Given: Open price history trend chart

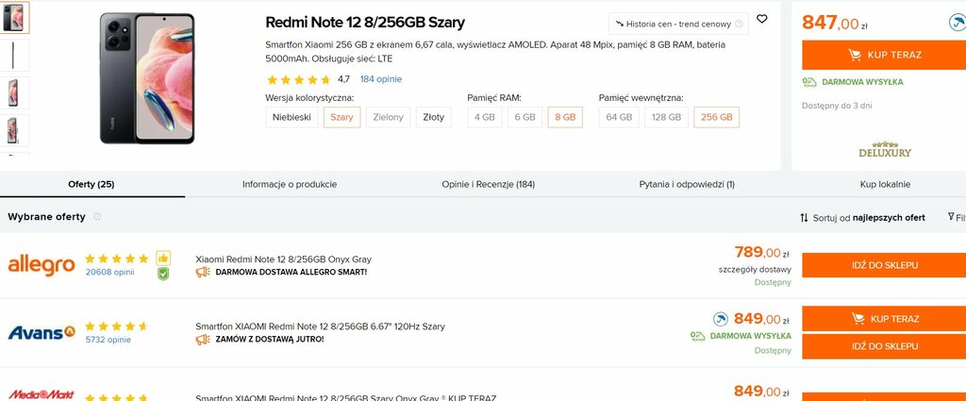Looking at the screenshot, I should pyautogui.click(x=678, y=24).
